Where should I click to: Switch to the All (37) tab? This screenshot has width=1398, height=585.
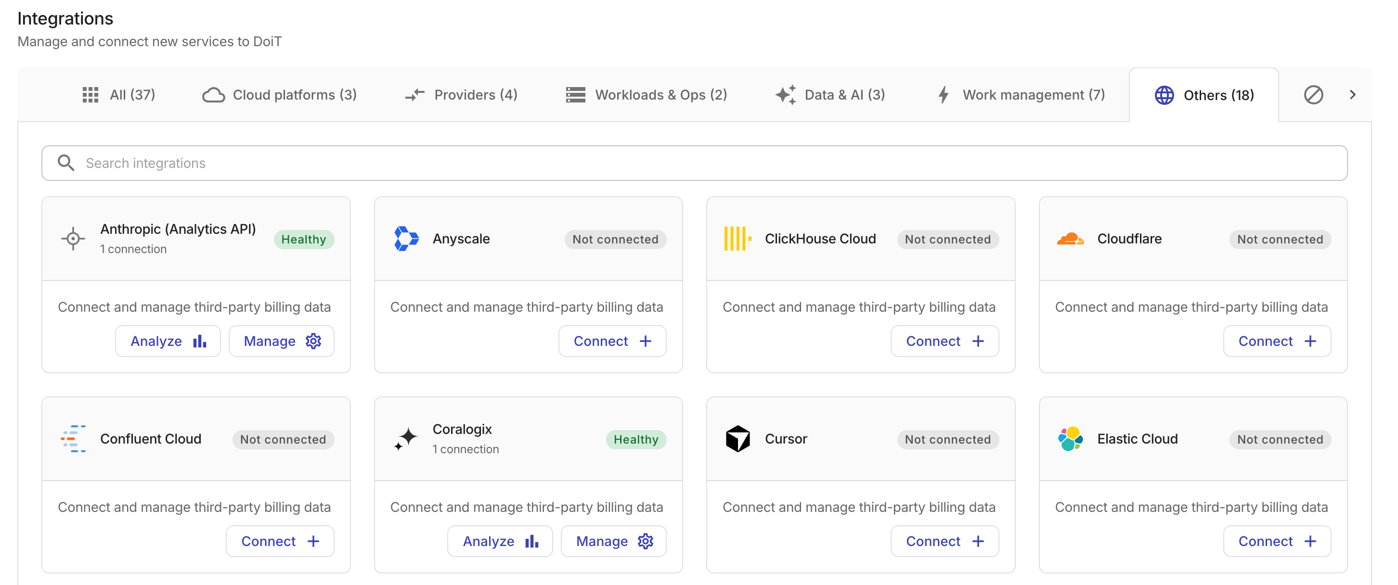[x=118, y=95]
